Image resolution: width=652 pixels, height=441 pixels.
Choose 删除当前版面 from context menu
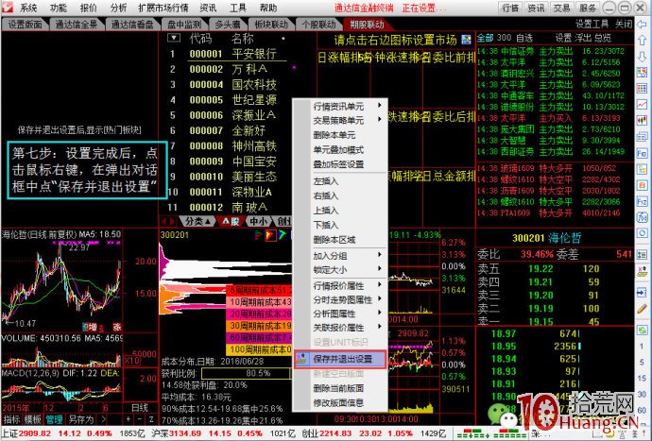[340, 388]
